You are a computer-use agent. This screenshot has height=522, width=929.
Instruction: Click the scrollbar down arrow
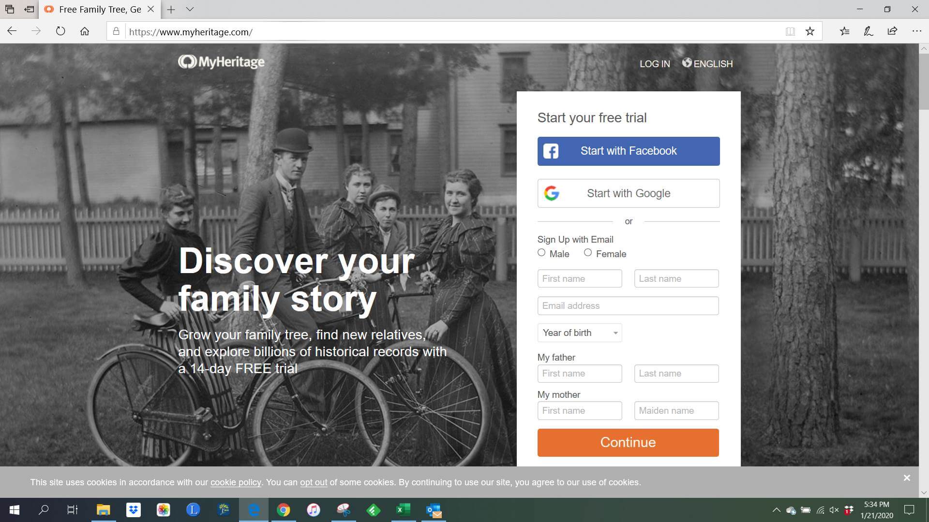(924, 493)
